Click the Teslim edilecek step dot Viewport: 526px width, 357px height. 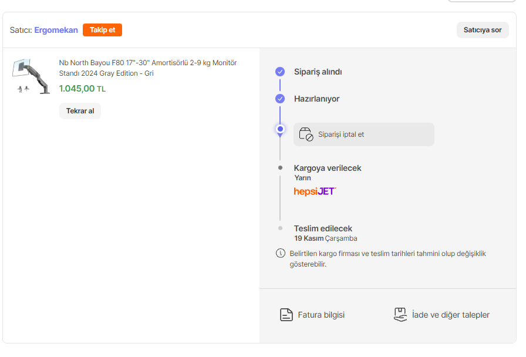[x=281, y=228]
